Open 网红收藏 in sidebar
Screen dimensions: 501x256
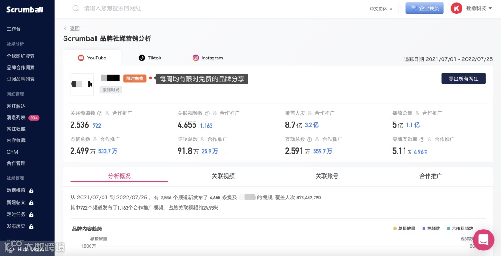[x=16, y=129]
